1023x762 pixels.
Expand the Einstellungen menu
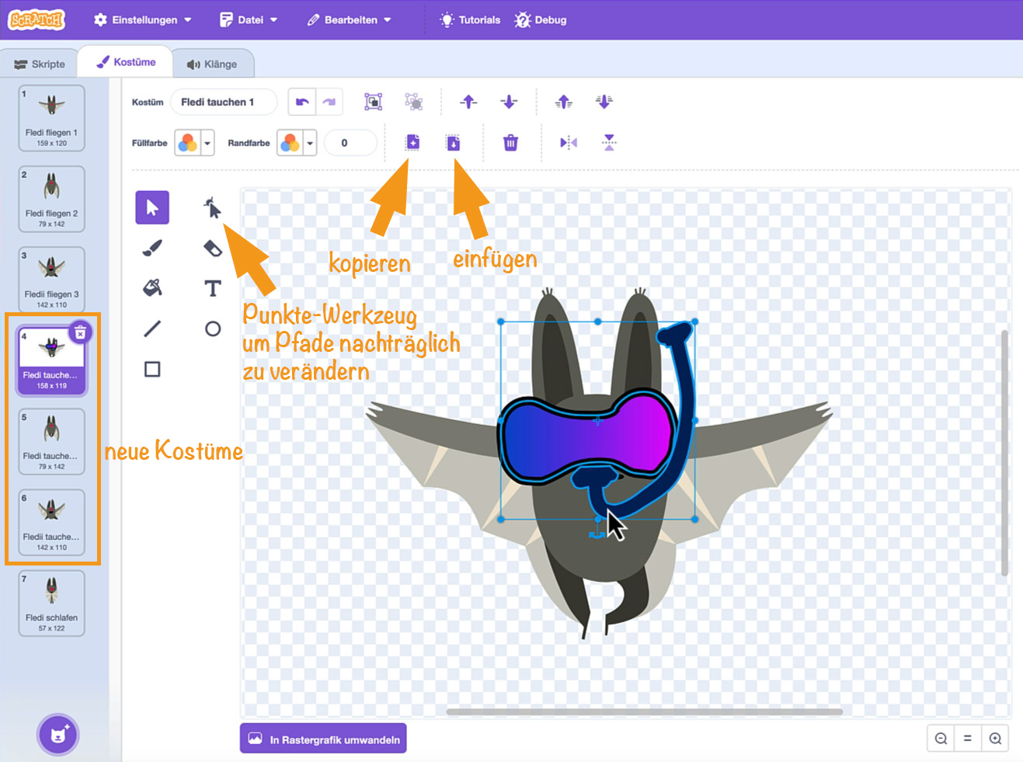[143, 19]
